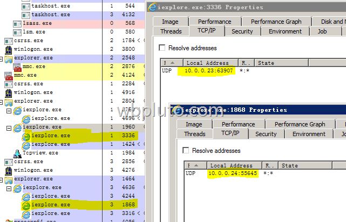Viewport: 346px width, 222px height.
Task: Click the taskhost.exe icon for PID 4132
Action: pos(26,15)
